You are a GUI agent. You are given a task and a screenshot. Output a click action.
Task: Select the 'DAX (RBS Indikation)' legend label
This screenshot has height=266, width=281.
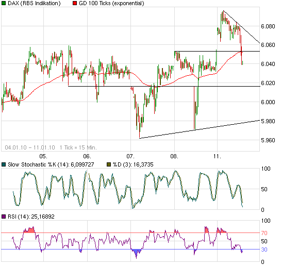point(34,4)
